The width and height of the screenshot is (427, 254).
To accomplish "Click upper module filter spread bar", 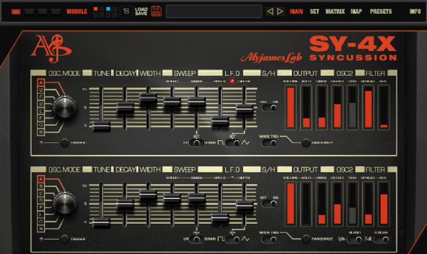I will tap(368, 107).
